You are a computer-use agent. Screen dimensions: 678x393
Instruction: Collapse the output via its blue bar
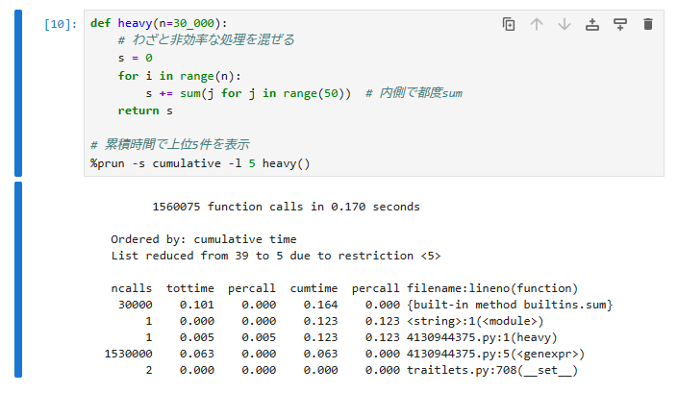[18, 281]
